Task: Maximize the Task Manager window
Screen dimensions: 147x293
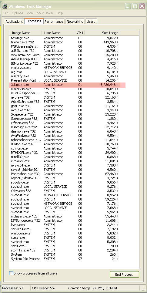Action: (135, 6)
